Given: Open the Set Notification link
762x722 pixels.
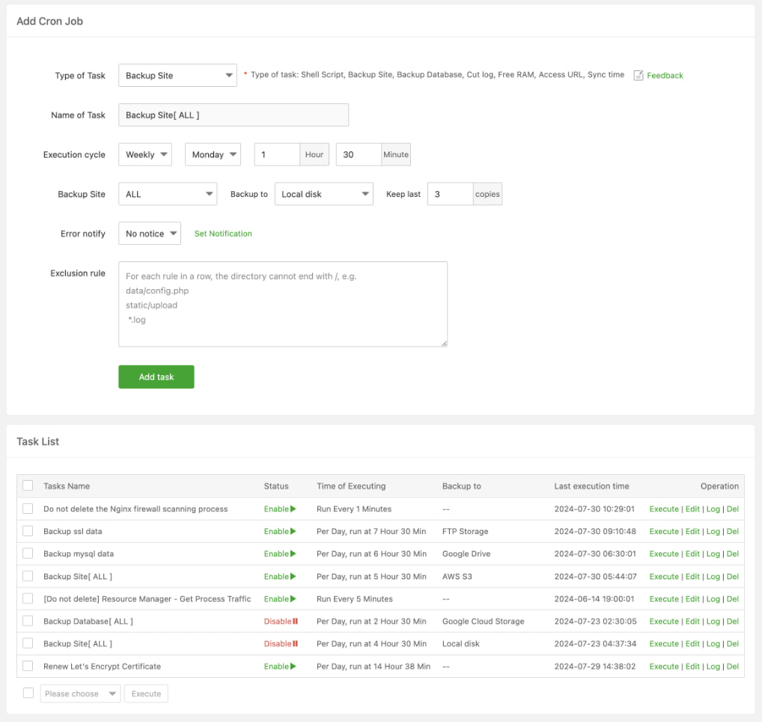Looking at the screenshot, I should [223, 234].
